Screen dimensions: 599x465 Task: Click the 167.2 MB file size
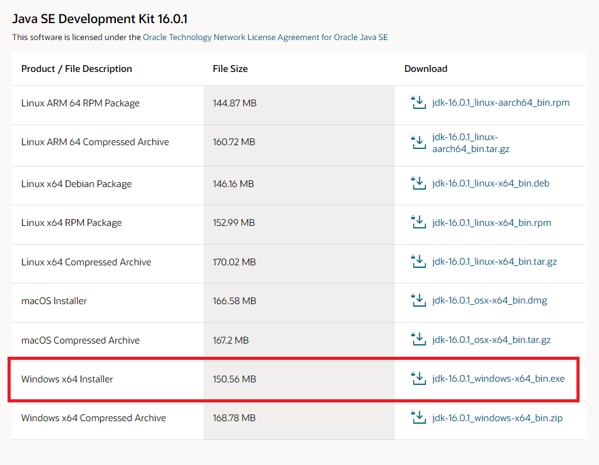point(231,340)
